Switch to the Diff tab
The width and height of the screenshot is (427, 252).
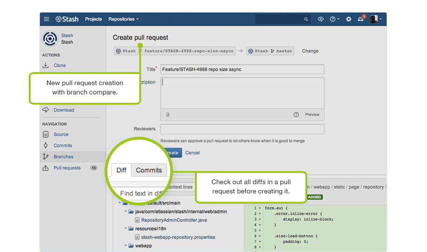coord(121,170)
